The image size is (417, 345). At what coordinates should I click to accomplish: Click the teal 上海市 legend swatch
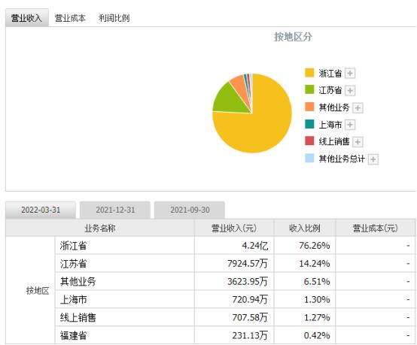pyautogui.click(x=309, y=124)
